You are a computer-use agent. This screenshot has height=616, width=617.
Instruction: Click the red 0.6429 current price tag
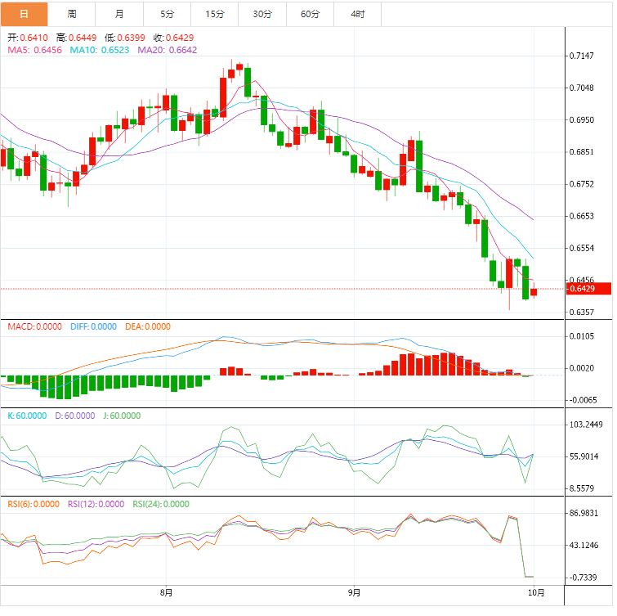(x=580, y=289)
